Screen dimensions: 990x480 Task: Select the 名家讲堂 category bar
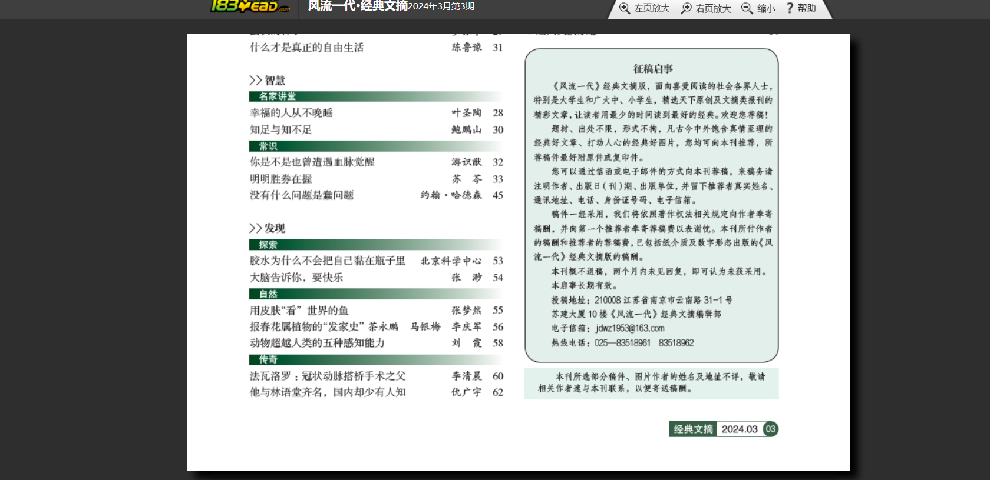click(x=278, y=96)
